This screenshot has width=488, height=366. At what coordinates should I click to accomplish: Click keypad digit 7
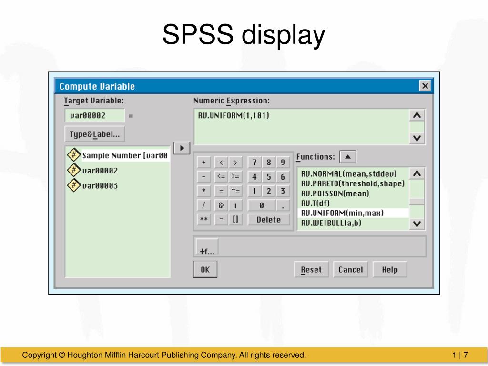point(254,162)
